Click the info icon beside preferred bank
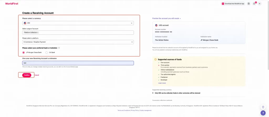The height and width of the screenshot is (117, 269). tap(59, 48)
